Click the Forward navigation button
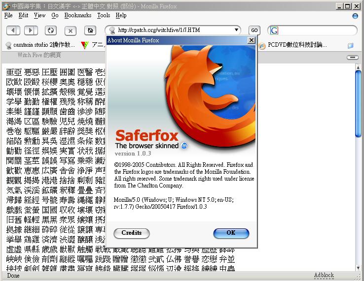The width and height of the screenshot is (364, 281). [x=31, y=31]
